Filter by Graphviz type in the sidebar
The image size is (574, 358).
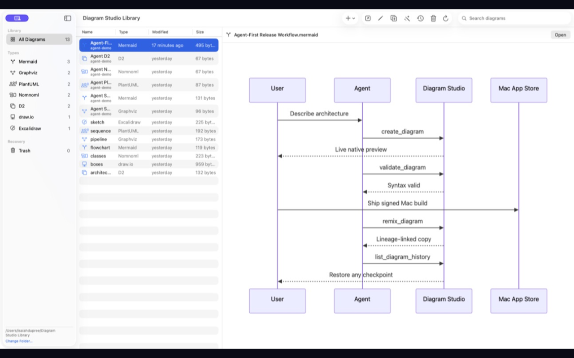(x=39, y=73)
